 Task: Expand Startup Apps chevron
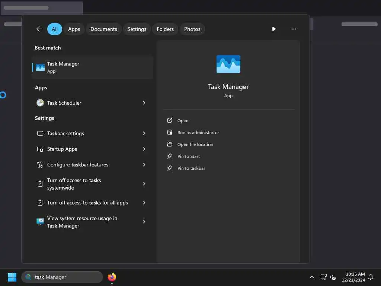[144, 149]
